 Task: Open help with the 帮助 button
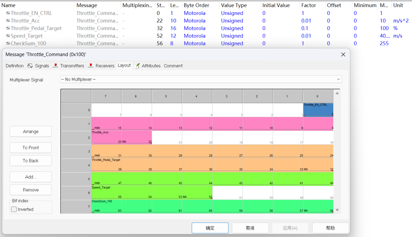point(331,228)
